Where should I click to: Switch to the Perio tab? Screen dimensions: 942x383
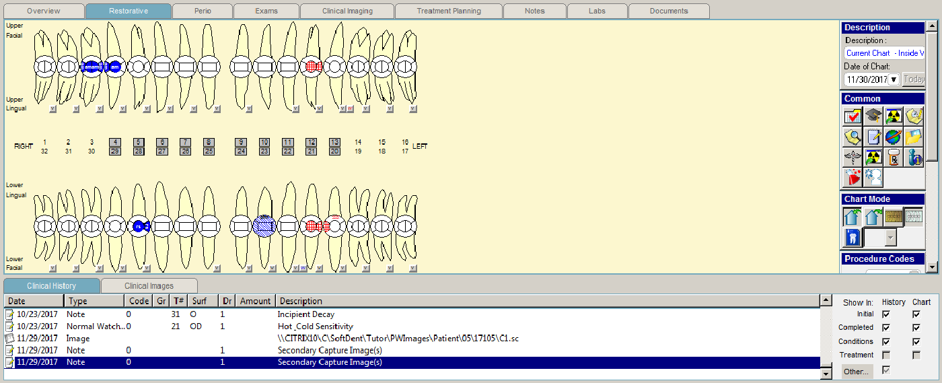[x=203, y=11]
